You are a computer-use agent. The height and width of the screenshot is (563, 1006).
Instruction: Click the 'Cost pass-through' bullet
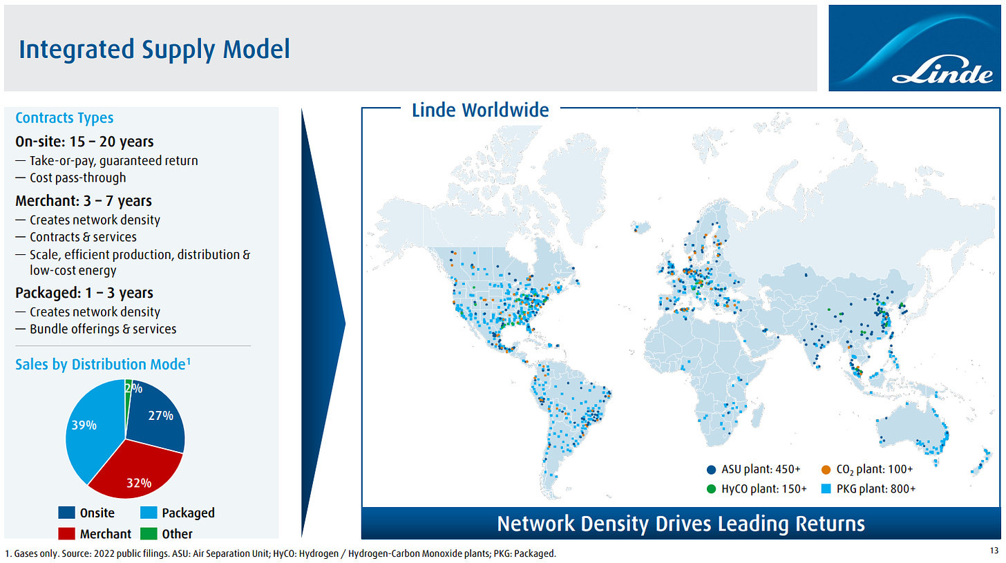click(70, 178)
